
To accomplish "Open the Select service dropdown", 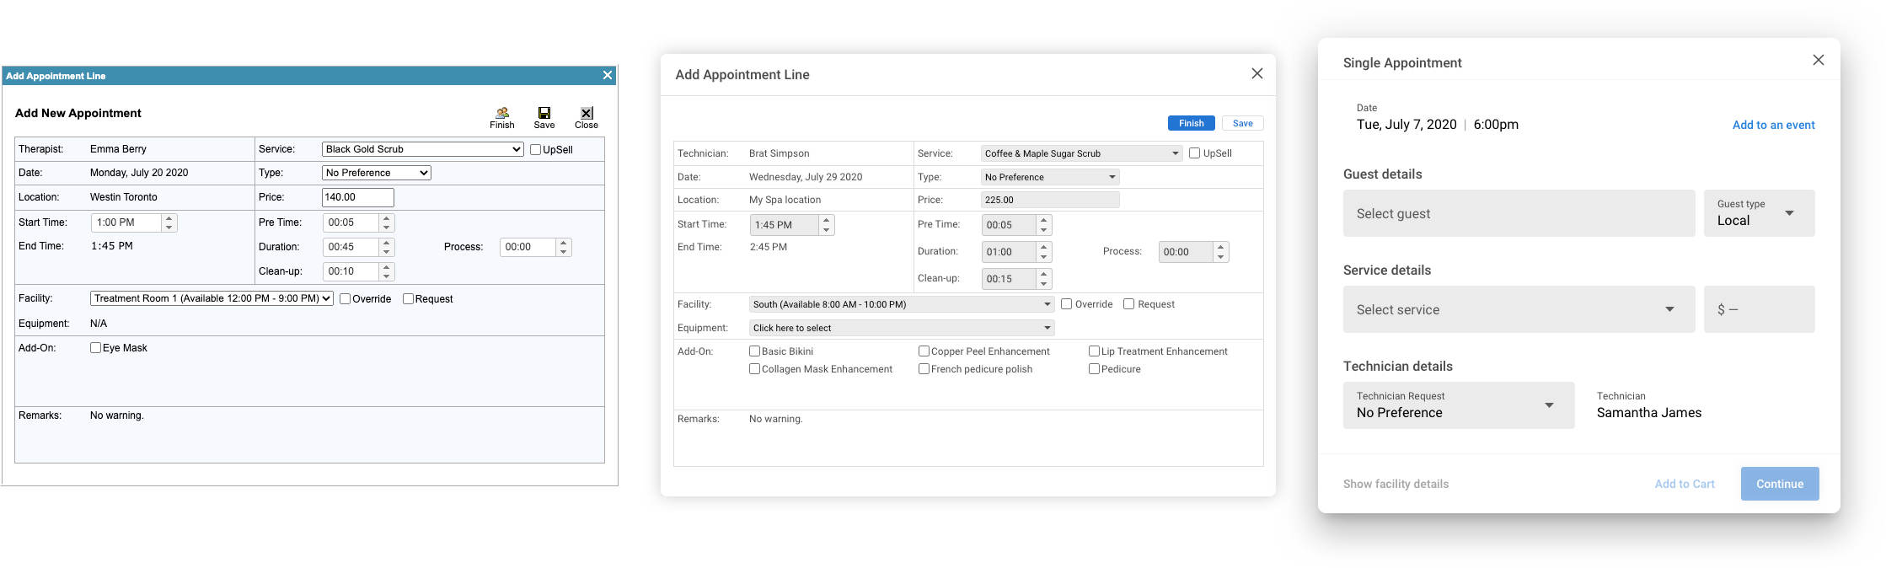I will (1519, 309).
